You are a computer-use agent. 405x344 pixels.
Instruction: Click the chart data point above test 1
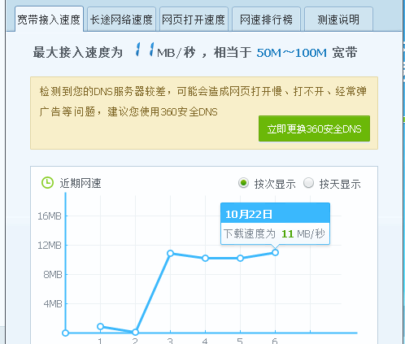click(x=100, y=326)
